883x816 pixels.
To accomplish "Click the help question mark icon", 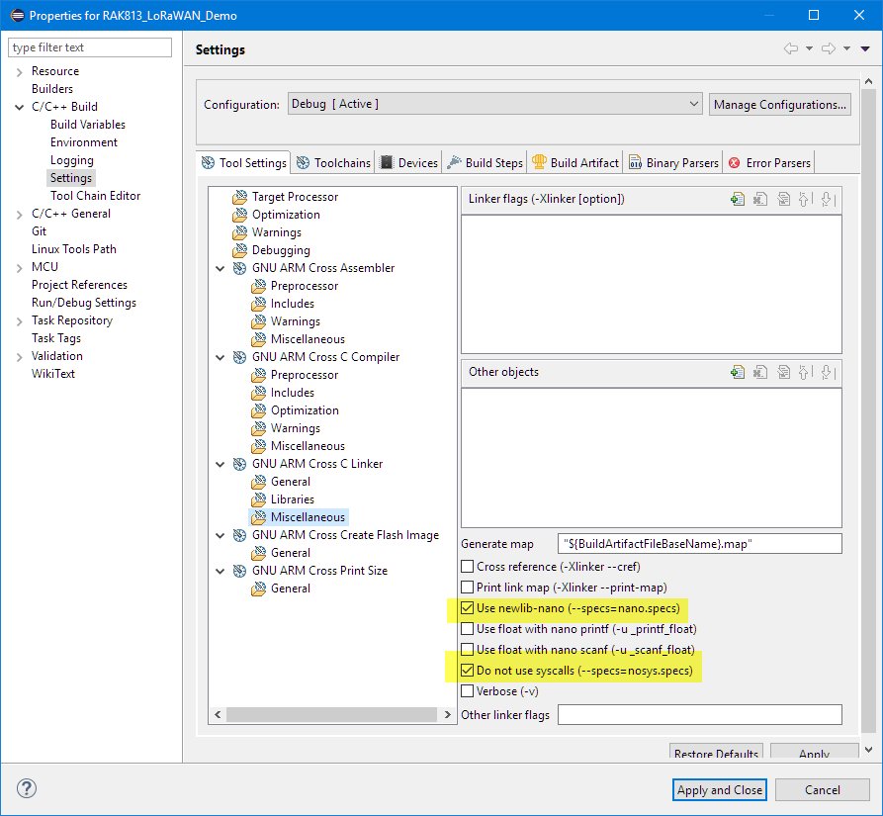I will pyautogui.click(x=27, y=789).
